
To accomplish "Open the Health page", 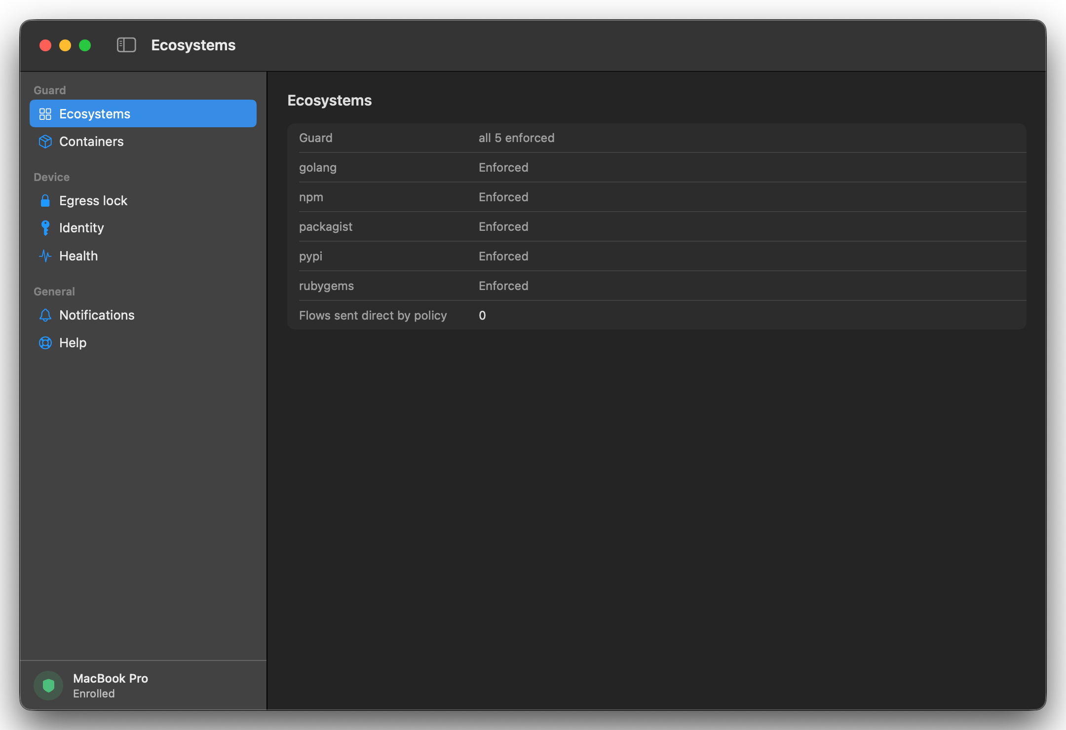I will pyautogui.click(x=143, y=255).
